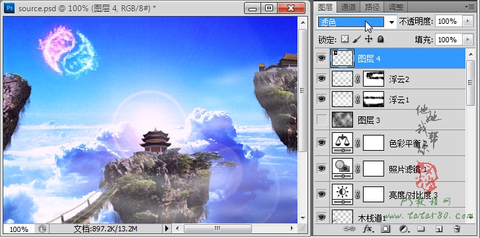The image size is (480, 238).
Task: Select the 木栈道1 layer thumbnail
Action: tap(342, 217)
